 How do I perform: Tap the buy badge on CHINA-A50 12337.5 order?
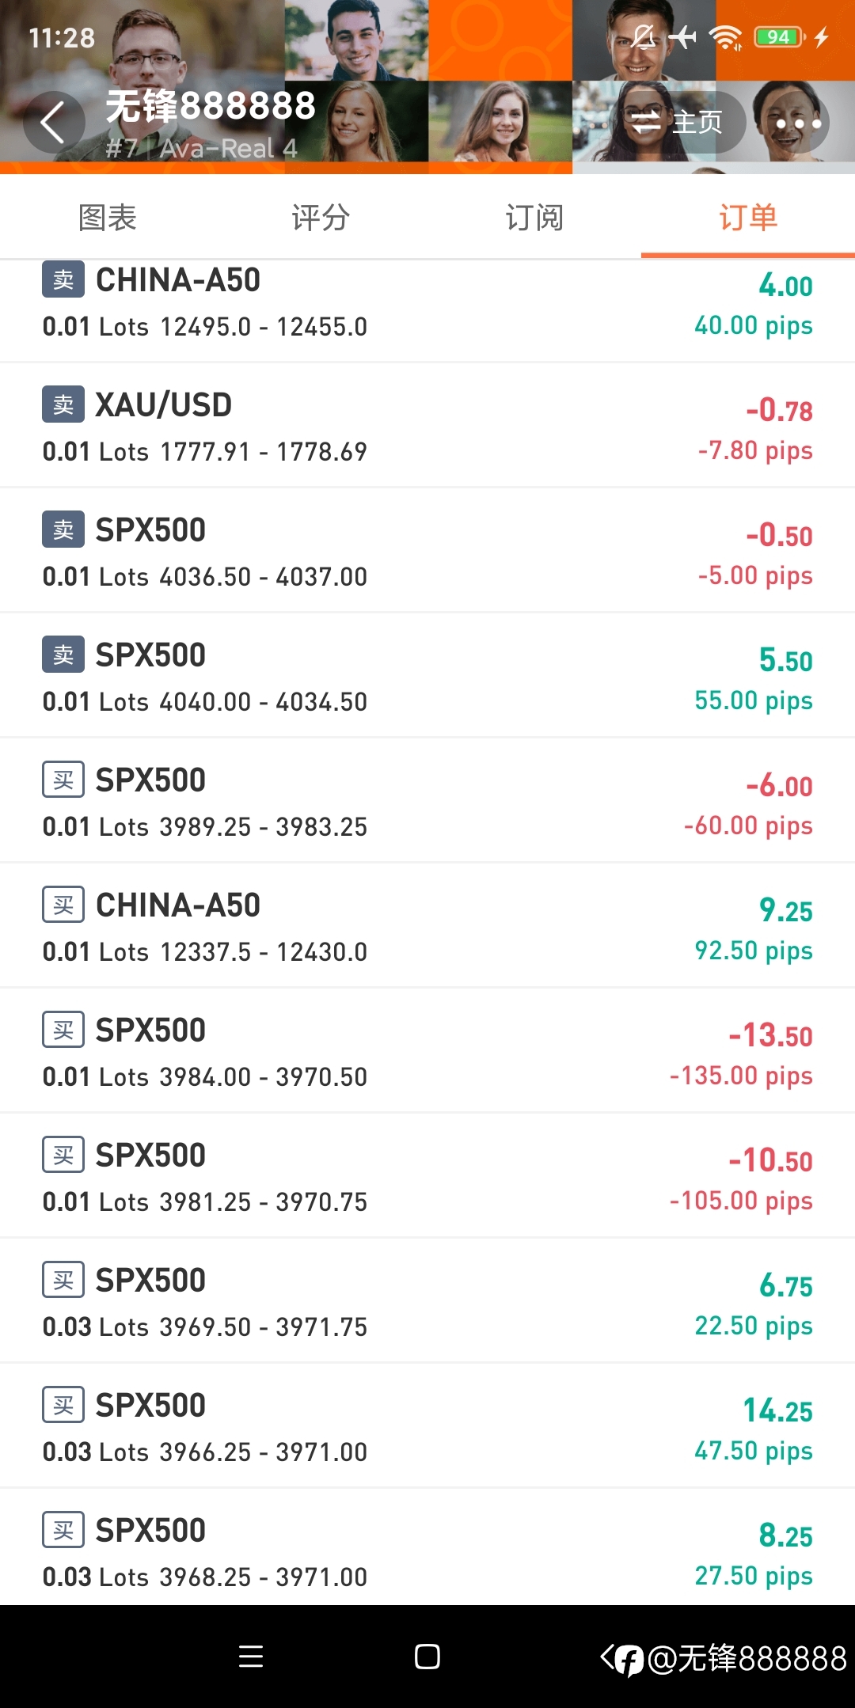[63, 905]
